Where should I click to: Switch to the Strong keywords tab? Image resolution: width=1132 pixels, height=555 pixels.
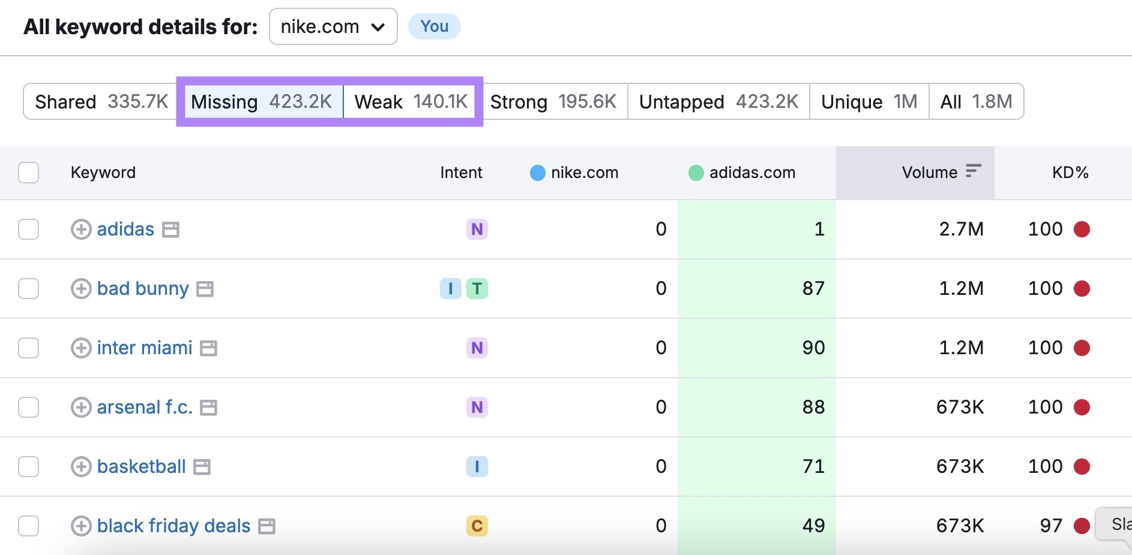[x=553, y=101]
